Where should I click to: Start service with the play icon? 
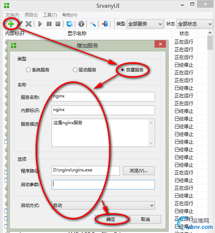coord(40,24)
